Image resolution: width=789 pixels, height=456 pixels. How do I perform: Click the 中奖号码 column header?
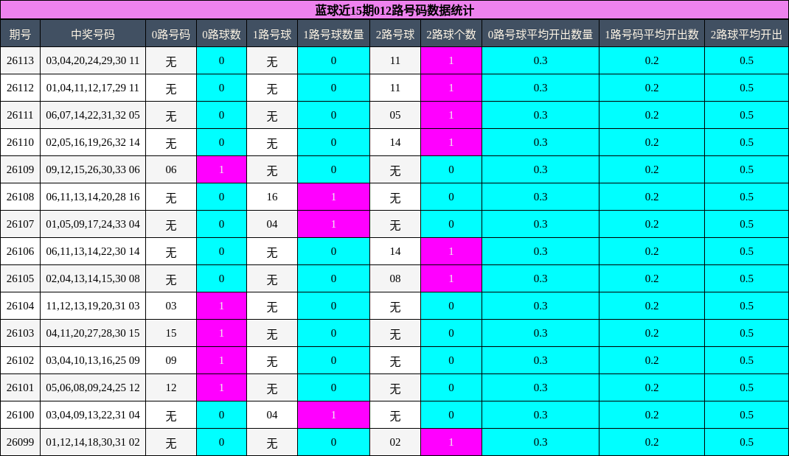point(93,34)
